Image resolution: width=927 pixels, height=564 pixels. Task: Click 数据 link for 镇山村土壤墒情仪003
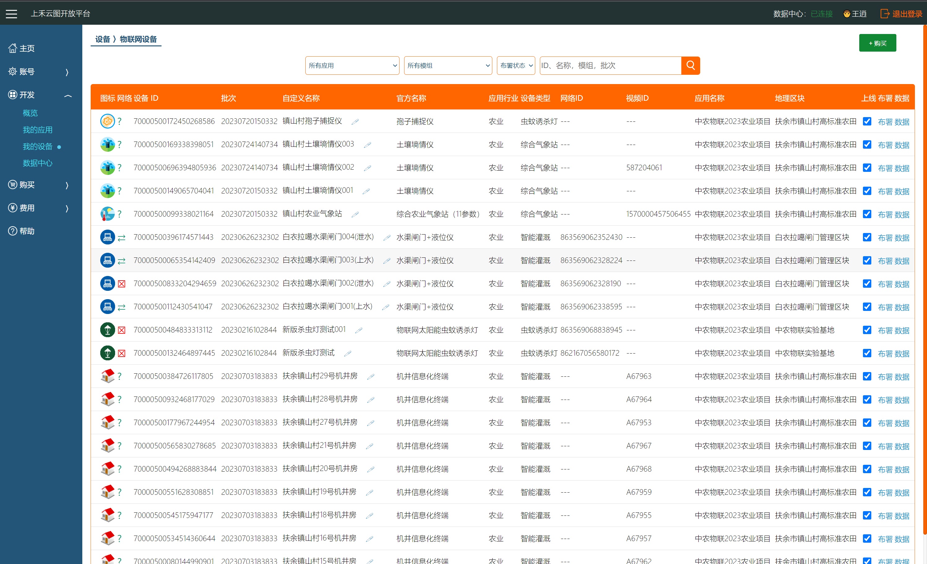pos(902,145)
